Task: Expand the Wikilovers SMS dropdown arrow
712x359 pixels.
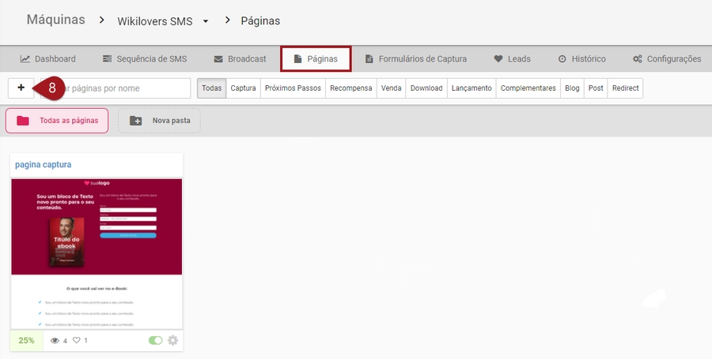Action: (x=206, y=21)
